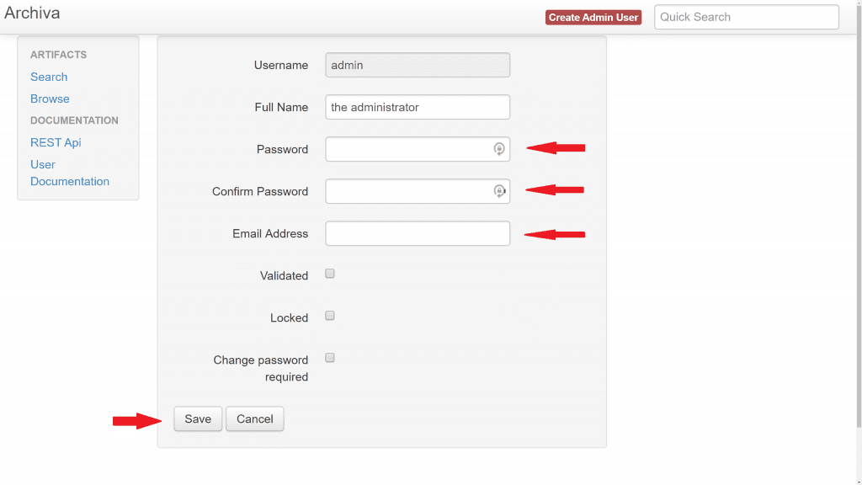Click the Archiva brand title
Image resolution: width=862 pixels, height=485 pixels.
32,13
